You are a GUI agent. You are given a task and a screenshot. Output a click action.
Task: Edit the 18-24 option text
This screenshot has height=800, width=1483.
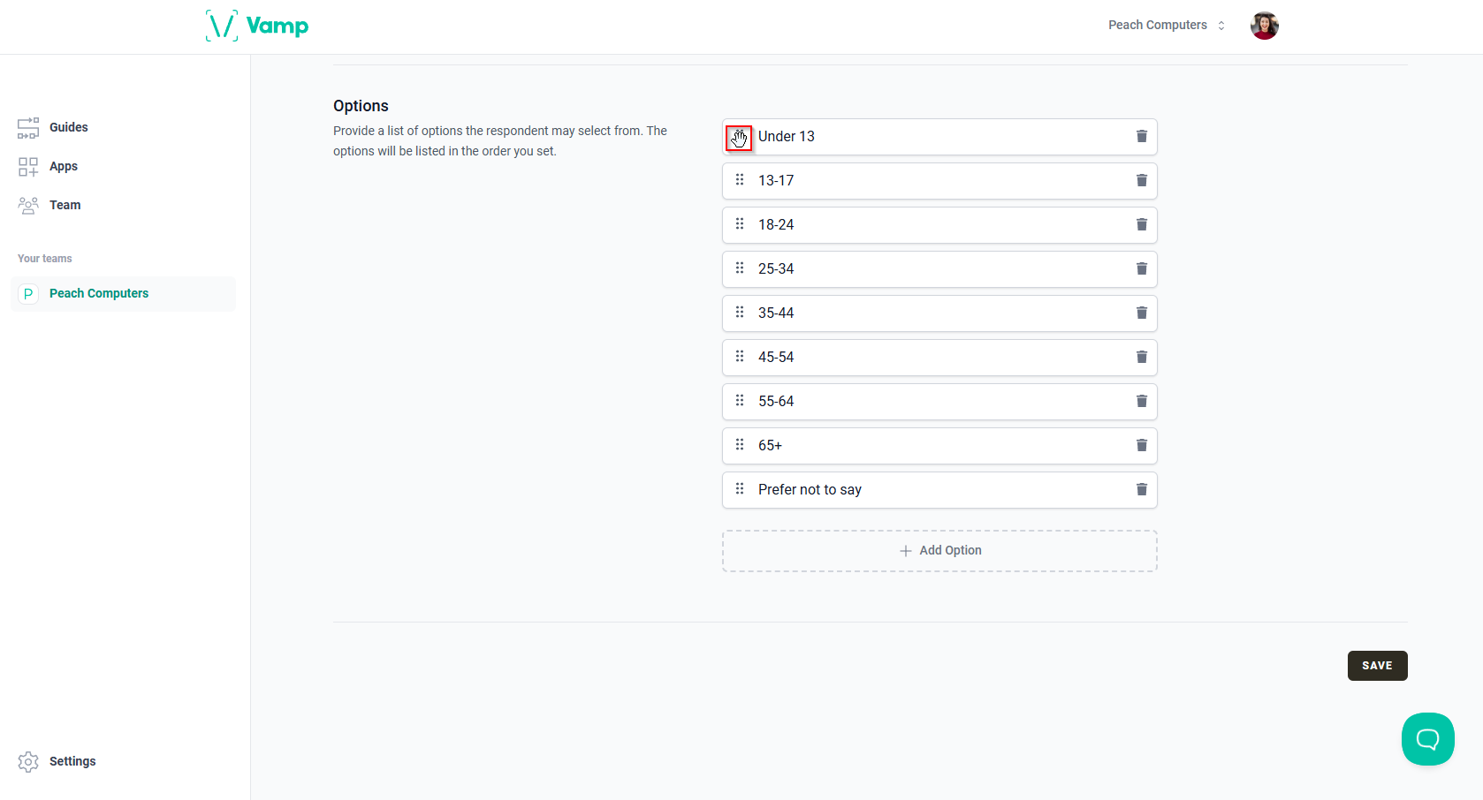(941, 225)
